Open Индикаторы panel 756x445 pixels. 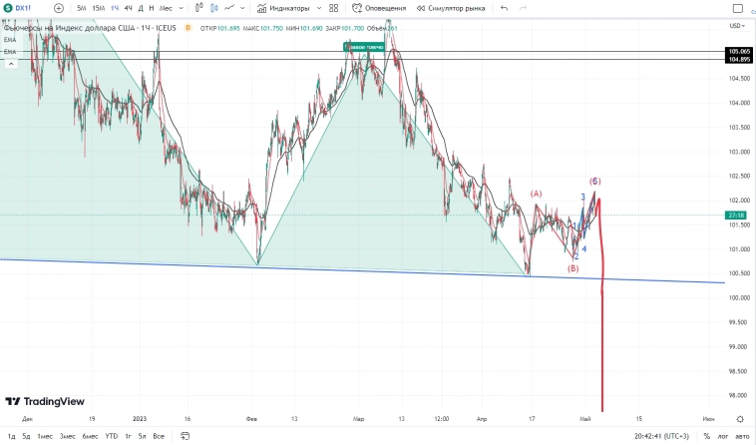click(286, 8)
